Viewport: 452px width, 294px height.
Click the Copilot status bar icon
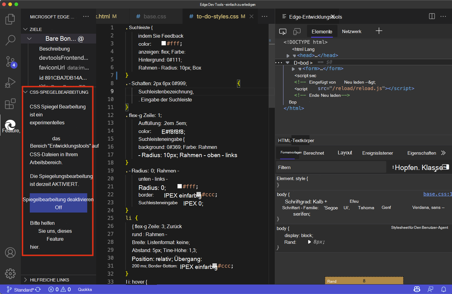[x=417, y=289]
